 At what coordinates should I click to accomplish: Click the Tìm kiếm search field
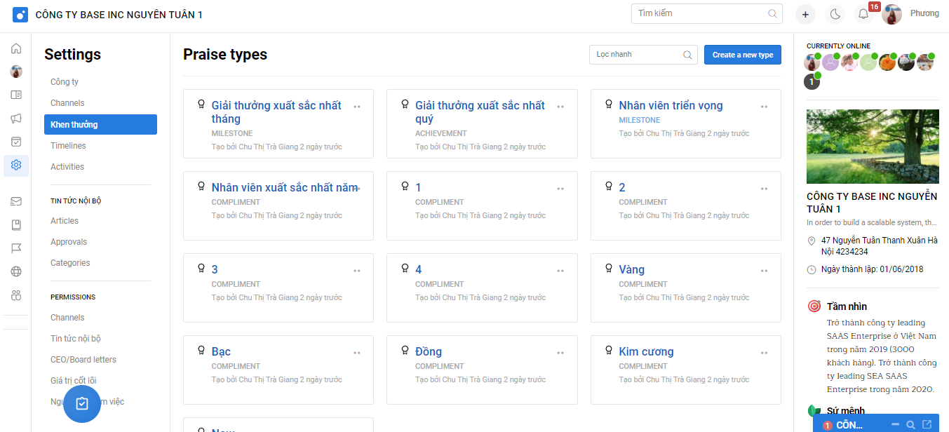click(x=707, y=13)
